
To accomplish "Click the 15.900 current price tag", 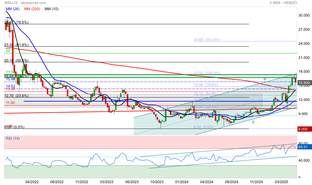I will click(304, 83).
